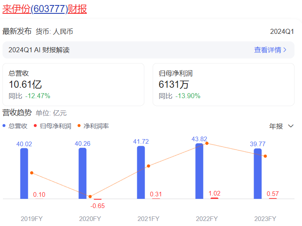Click the orange margin point for 2019FY
The image size is (302, 226).
pyautogui.click(x=32, y=173)
